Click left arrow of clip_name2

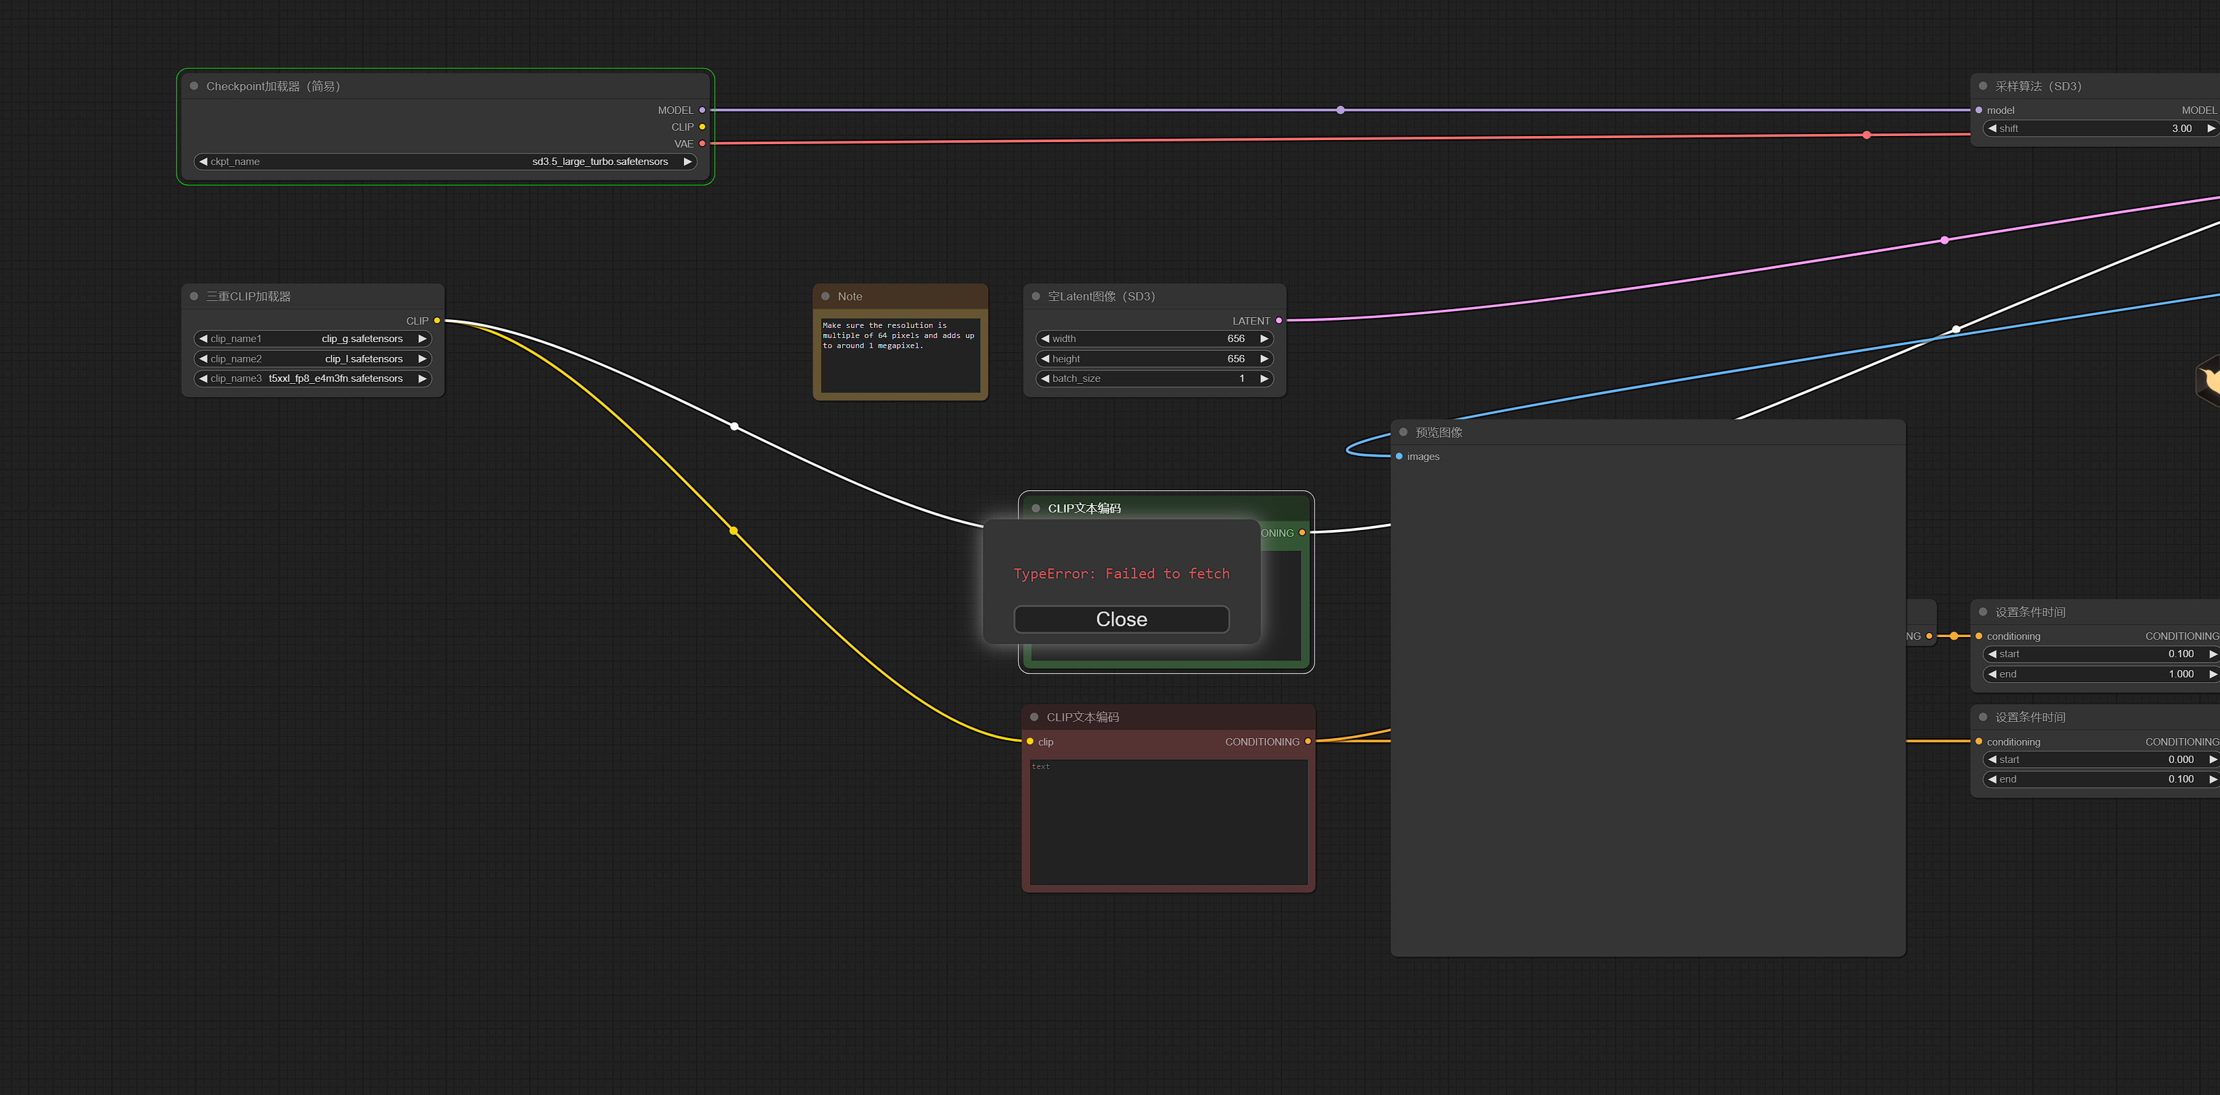(x=203, y=358)
